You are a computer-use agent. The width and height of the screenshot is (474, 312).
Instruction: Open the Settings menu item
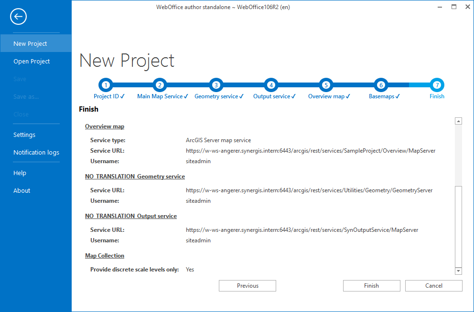coord(24,135)
